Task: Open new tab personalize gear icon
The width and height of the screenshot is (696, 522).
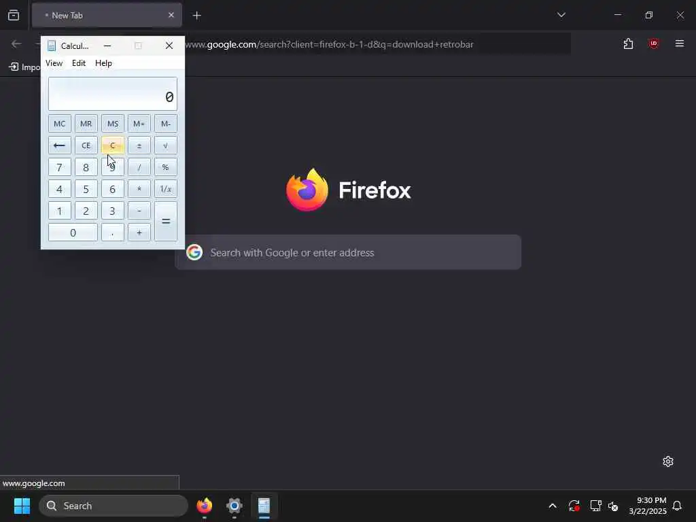Action: tap(668, 462)
